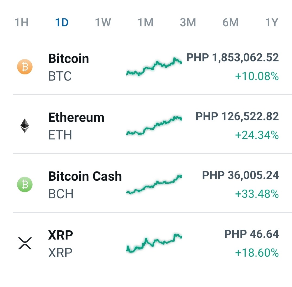
Task: Select the 1H time range tab
Action: pos(21,23)
